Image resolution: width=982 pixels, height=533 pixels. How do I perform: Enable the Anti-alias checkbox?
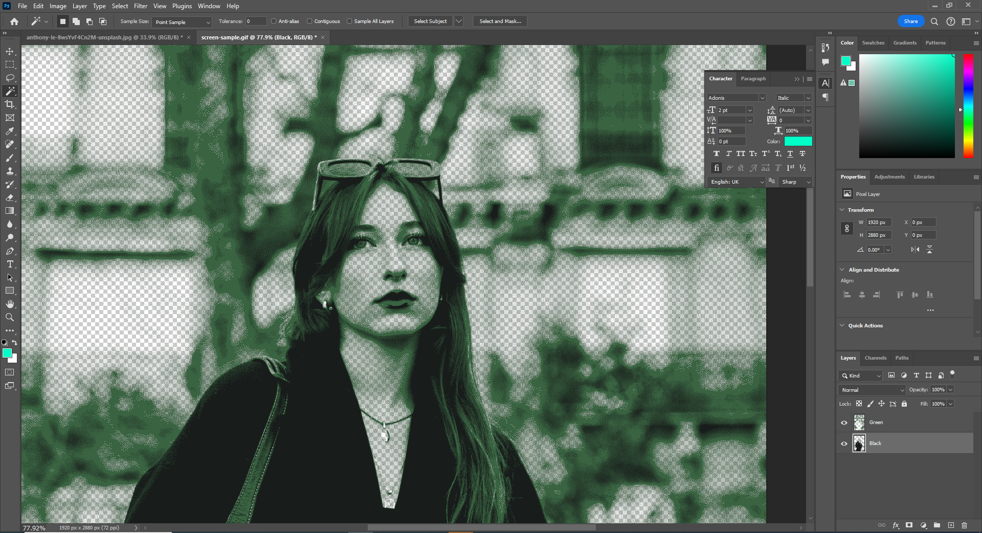pyautogui.click(x=274, y=21)
